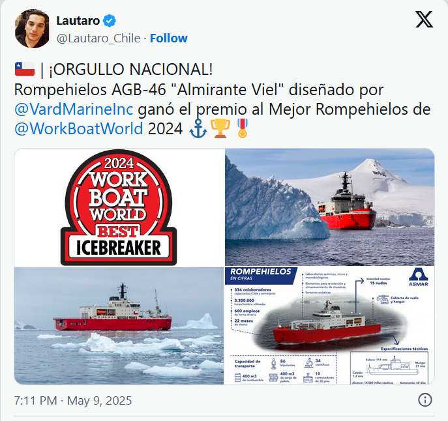Follow the @Lautaro_Chile account
Viewport: 448px width, 421px height.
click(169, 38)
